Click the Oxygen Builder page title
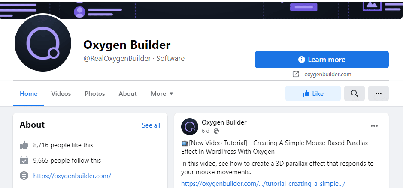This screenshot has height=188, width=403. point(127,45)
